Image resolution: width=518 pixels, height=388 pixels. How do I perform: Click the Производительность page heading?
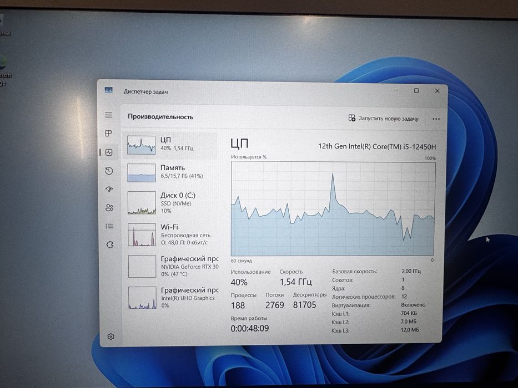tap(160, 117)
